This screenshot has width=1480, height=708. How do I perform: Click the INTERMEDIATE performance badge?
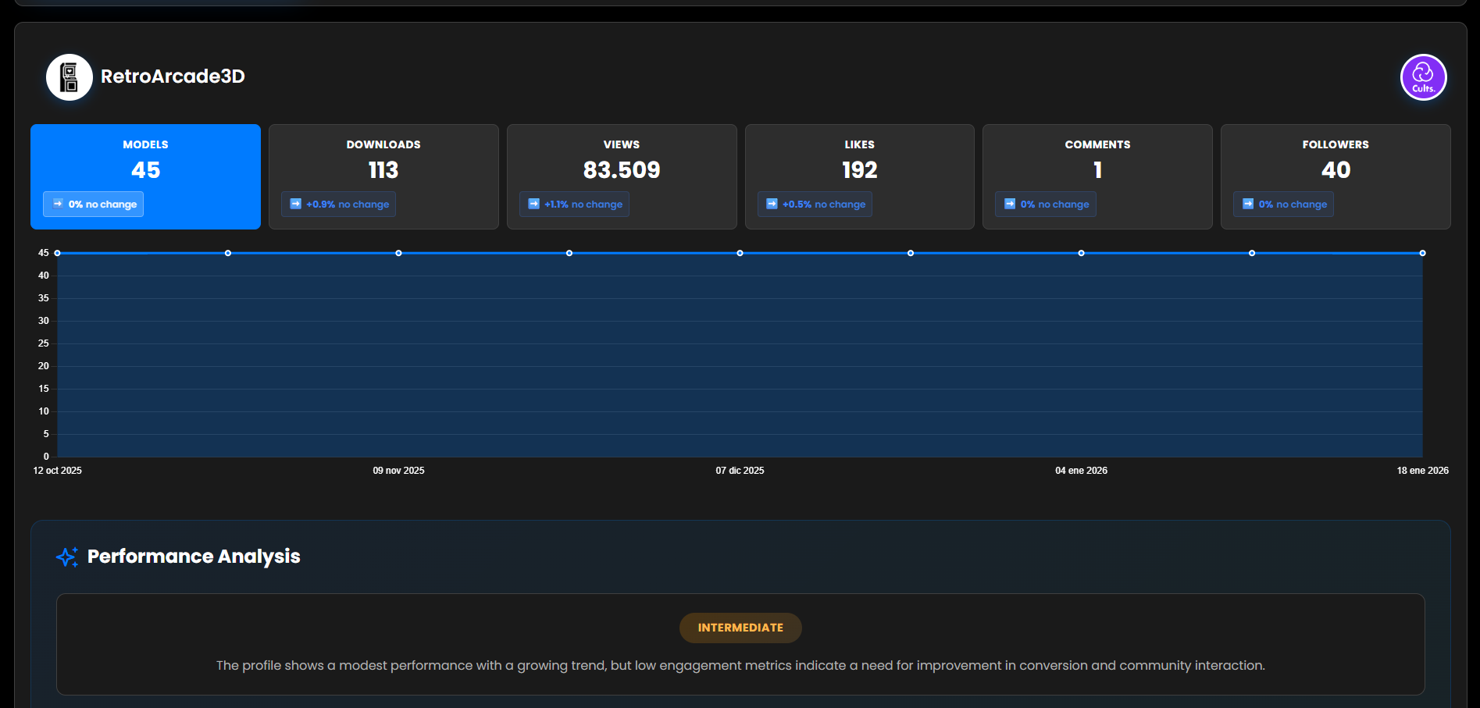pyautogui.click(x=740, y=628)
